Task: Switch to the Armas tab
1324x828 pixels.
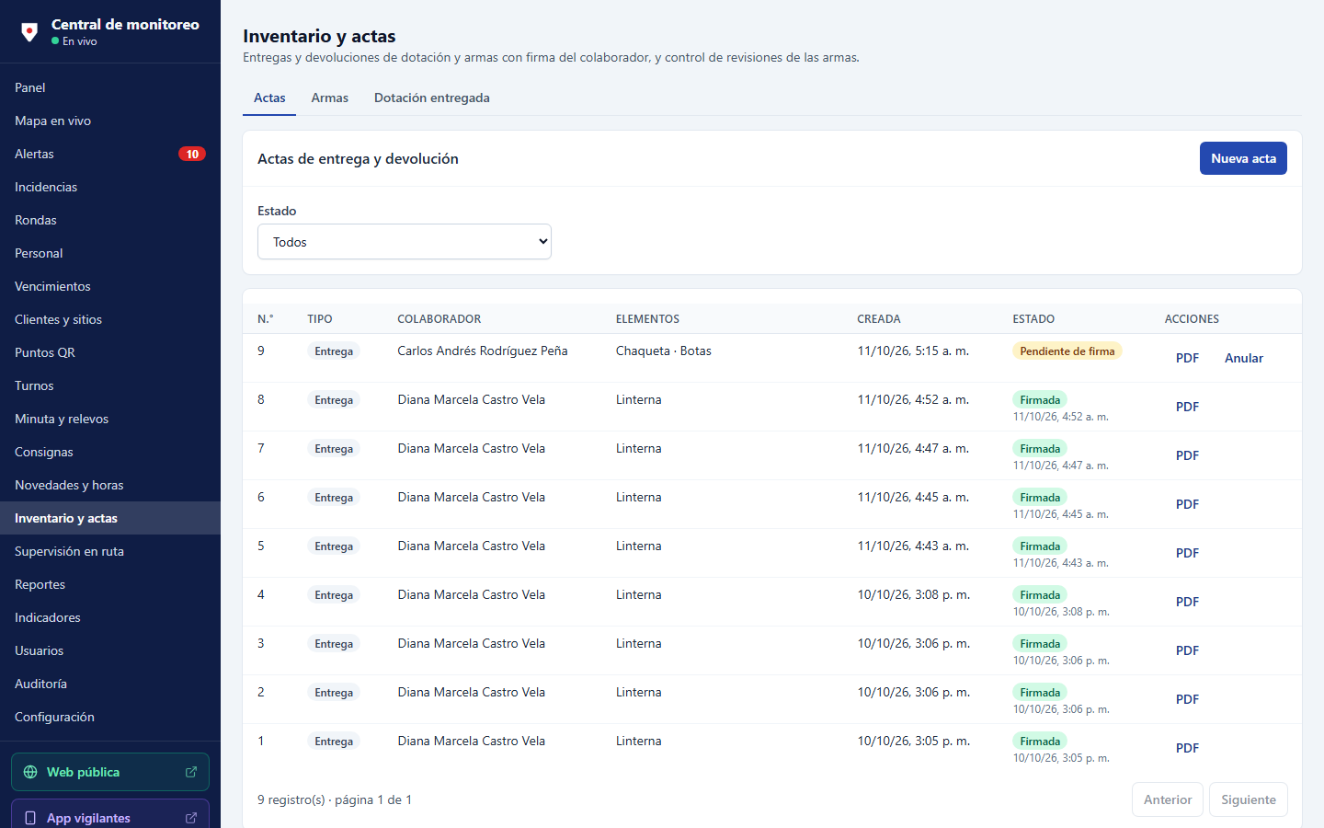Action: (x=330, y=98)
